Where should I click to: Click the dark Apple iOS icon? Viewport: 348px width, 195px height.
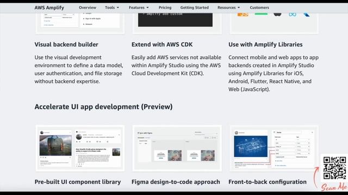click(277, 15)
